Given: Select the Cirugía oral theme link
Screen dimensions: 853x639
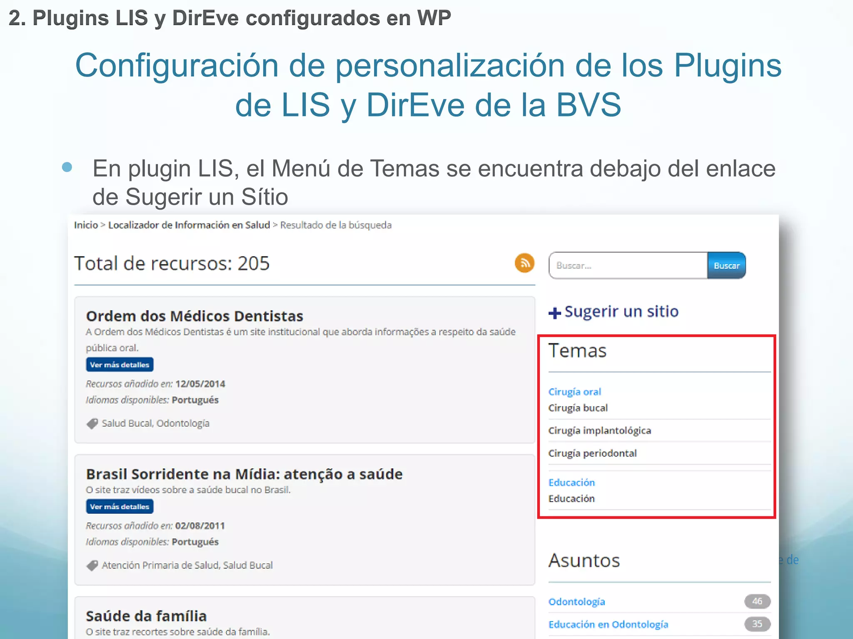Looking at the screenshot, I should click(x=574, y=392).
